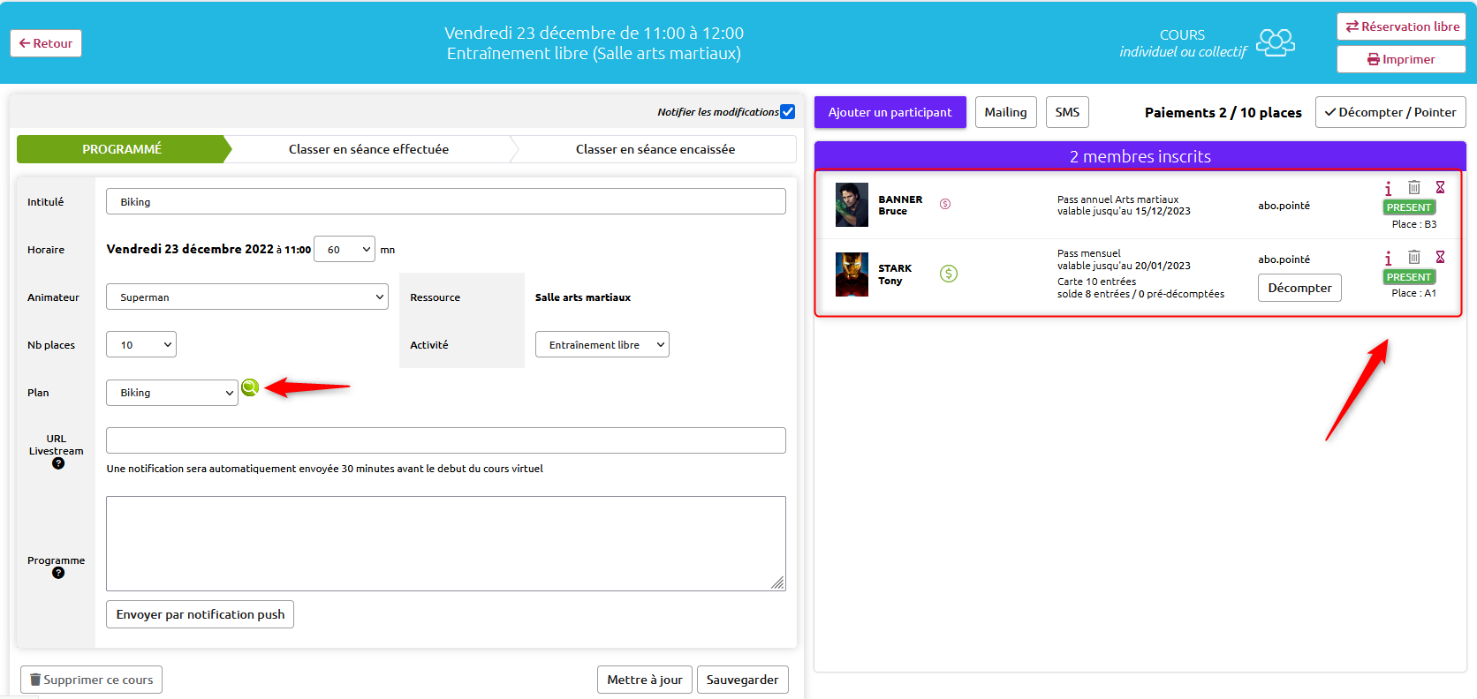Screen dimensions: 1477x699
Task: Delete Bruce Banner with trash icon
Action: 1414,187
